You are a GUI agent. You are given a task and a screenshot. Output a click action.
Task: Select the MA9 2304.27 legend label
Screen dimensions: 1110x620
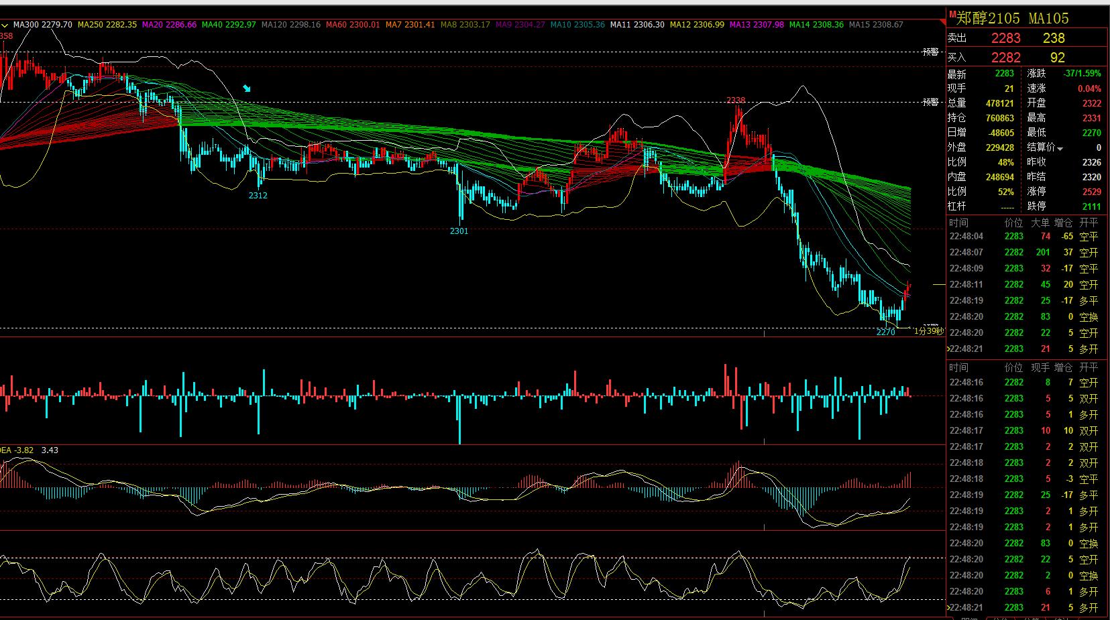pyautogui.click(x=520, y=25)
